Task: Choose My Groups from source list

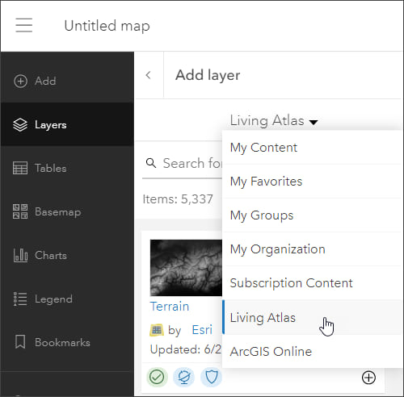Action: [312, 215]
